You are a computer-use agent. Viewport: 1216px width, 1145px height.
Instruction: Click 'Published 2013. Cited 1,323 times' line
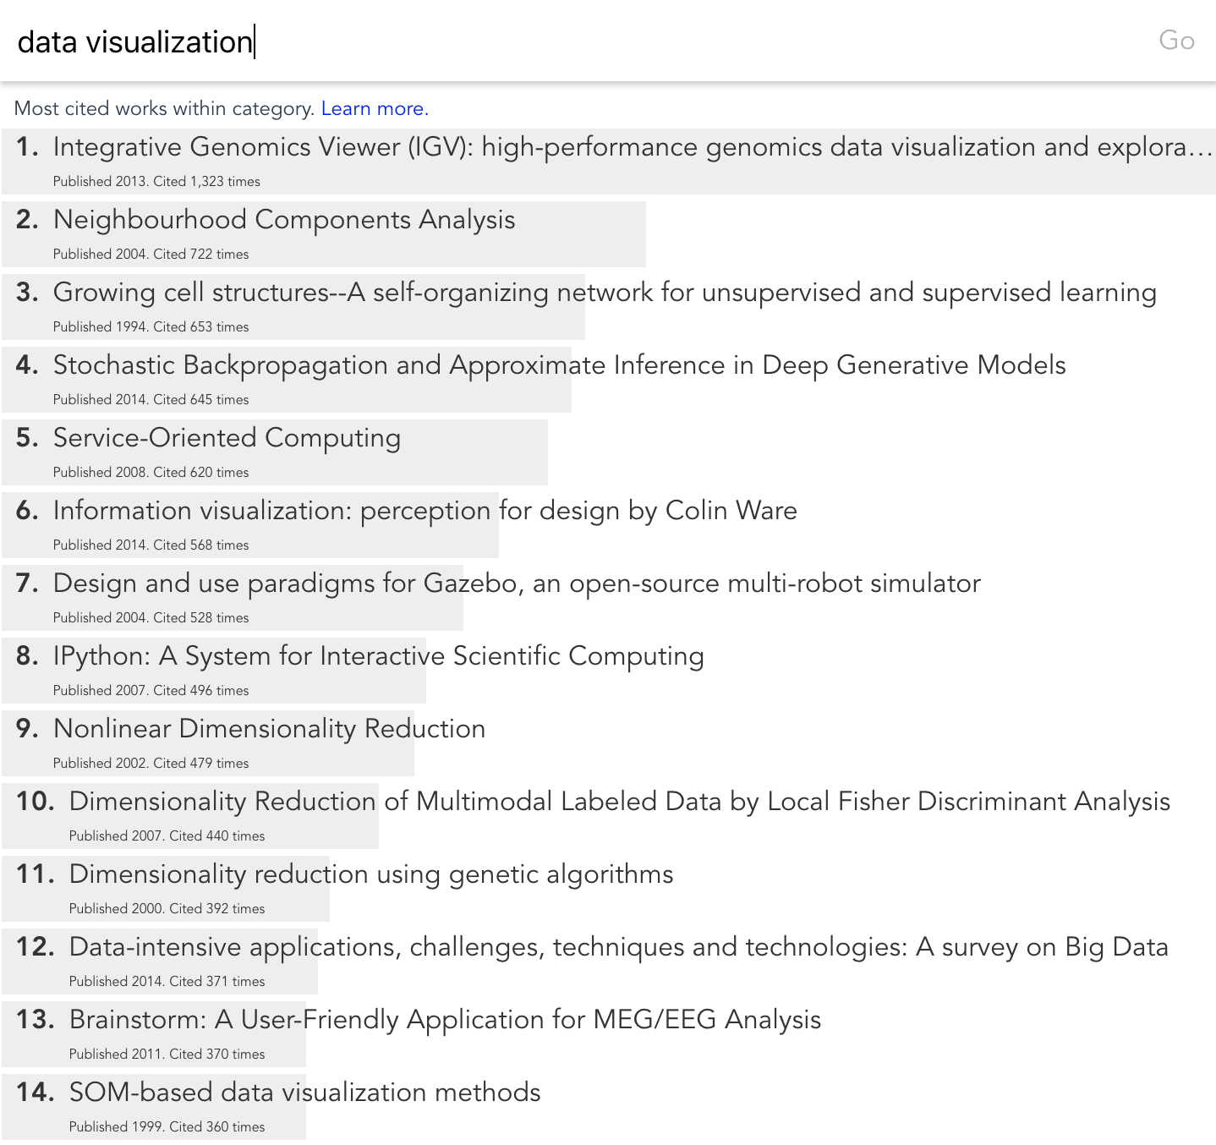[x=156, y=182]
